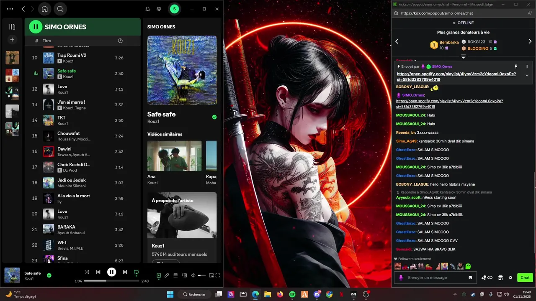Viewport: 536px width, 301px height.
Task: Select the track A la vie a la mort
Action: pos(82,198)
